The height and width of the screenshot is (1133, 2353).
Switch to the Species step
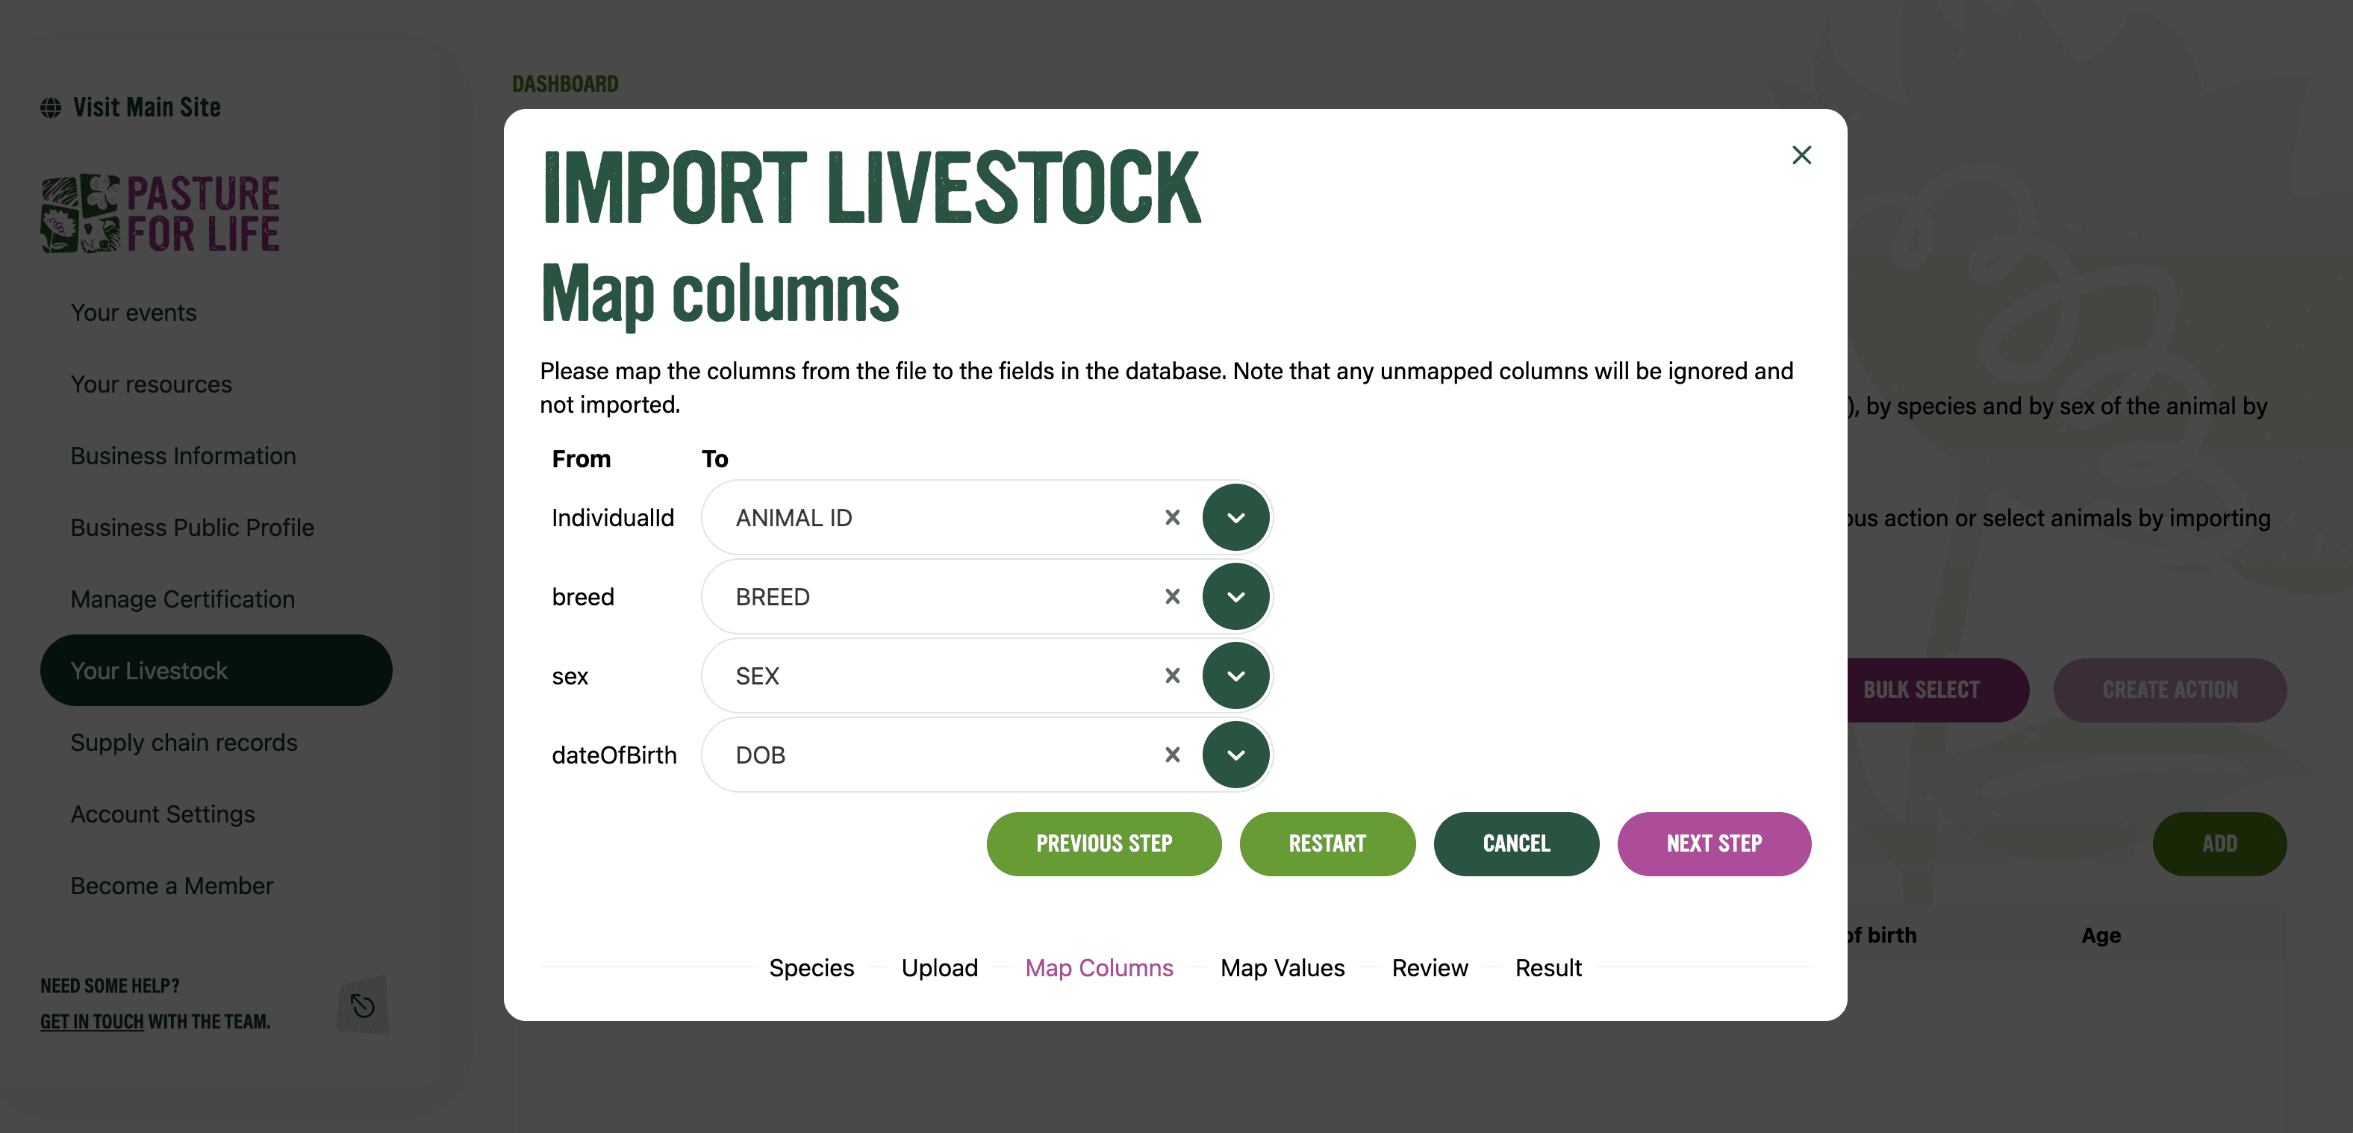point(811,968)
